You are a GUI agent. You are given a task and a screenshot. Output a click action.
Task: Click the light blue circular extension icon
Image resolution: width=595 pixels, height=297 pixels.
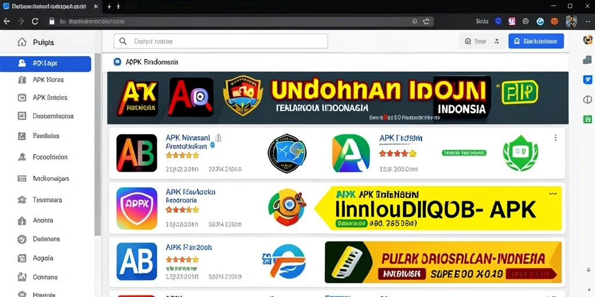point(540,21)
